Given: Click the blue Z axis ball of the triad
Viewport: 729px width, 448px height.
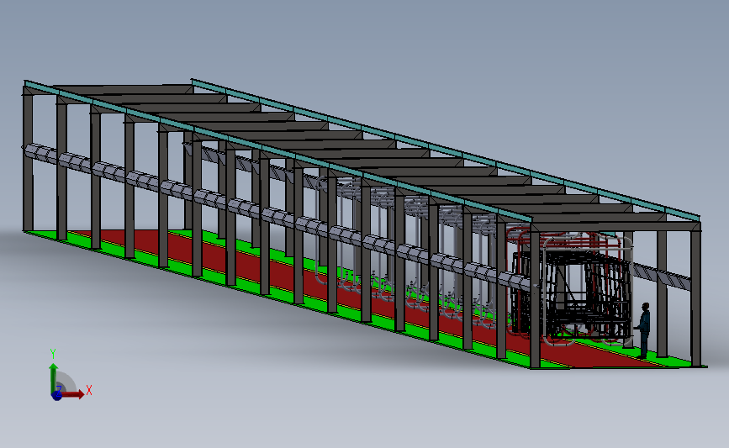Looking at the screenshot, I should (56, 395).
